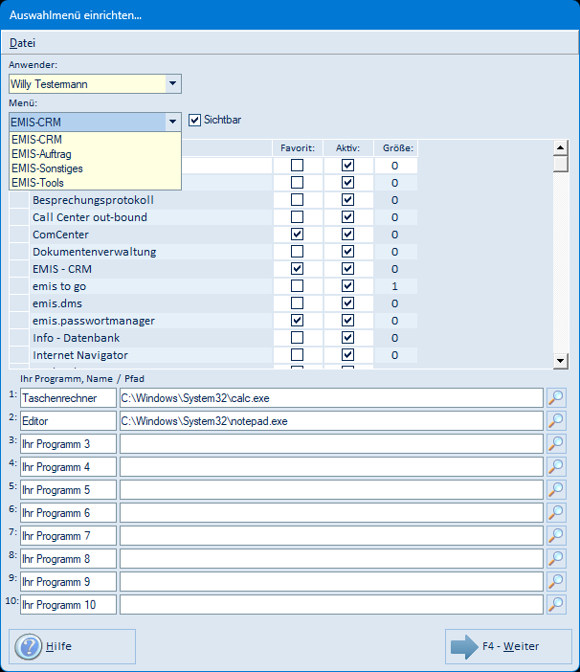Select the emis.passwortmanager row

(x=213, y=320)
